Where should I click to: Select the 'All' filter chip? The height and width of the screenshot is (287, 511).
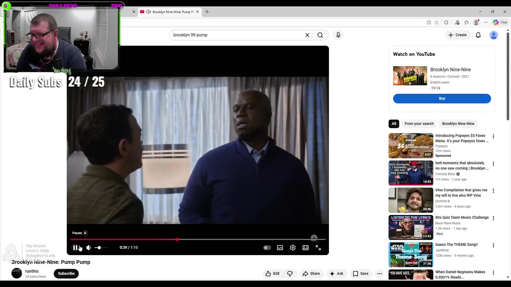pos(394,124)
